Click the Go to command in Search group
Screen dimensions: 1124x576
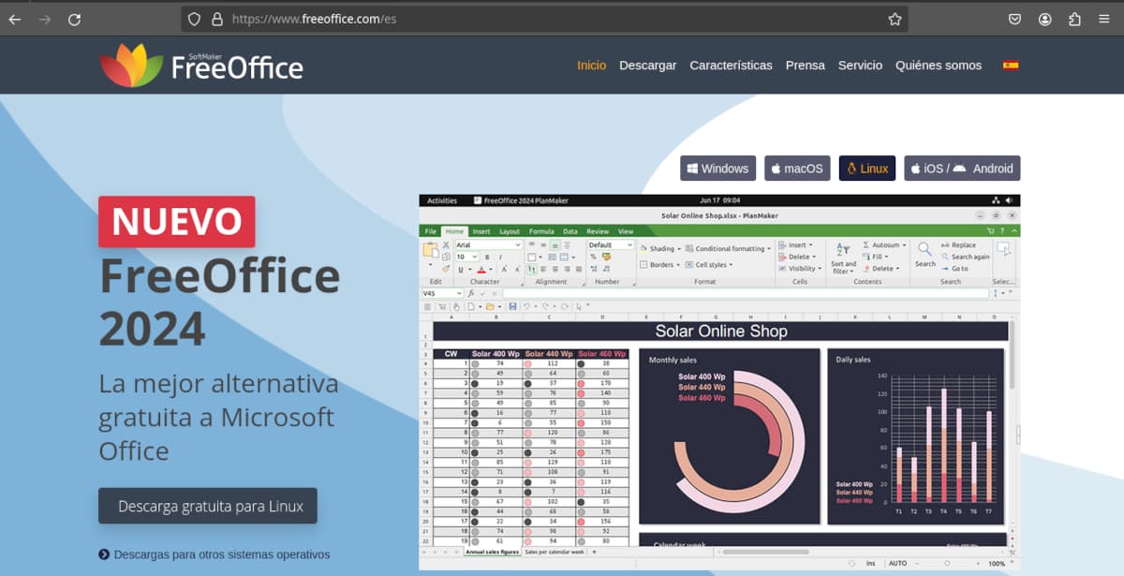point(954,269)
